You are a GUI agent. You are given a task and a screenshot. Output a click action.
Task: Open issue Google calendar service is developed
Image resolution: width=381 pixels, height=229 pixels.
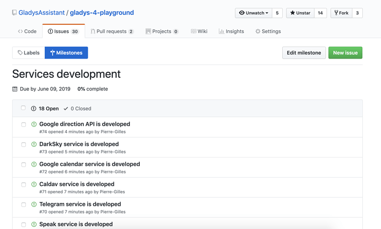(x=89, y=164)
